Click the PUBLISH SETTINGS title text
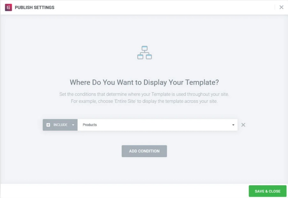Viewport: 288px width, 198px height. (34, 8)
